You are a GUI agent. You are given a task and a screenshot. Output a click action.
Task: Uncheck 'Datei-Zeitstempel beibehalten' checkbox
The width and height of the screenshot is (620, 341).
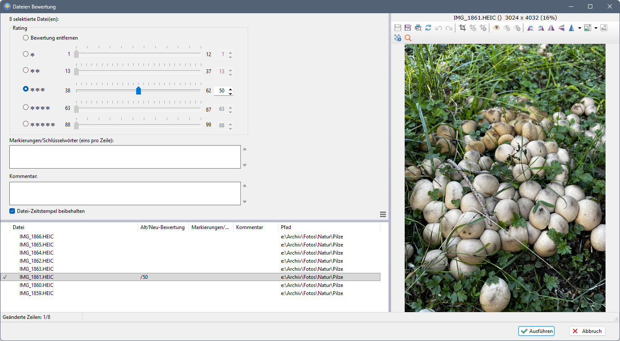(12, 211)
